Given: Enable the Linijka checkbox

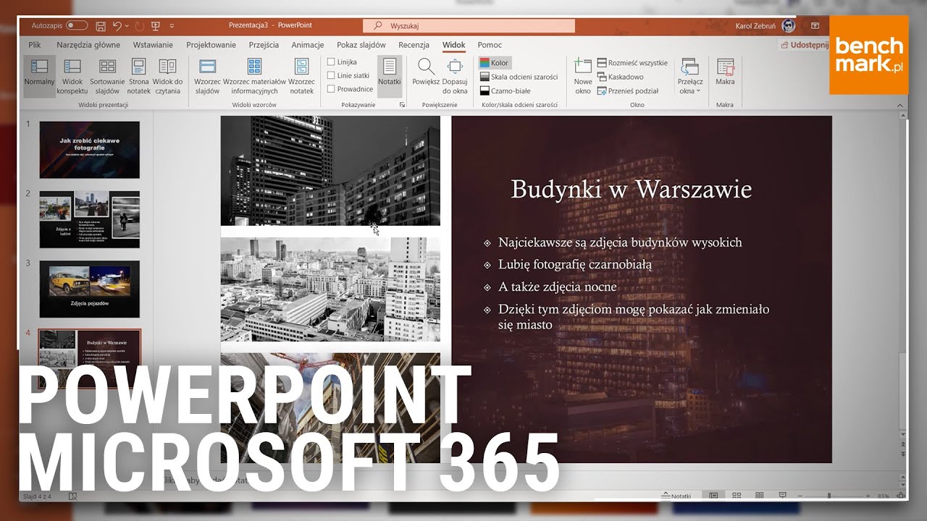Looking at the screenshot, I should pyautogui.click(x=331, y=62).
